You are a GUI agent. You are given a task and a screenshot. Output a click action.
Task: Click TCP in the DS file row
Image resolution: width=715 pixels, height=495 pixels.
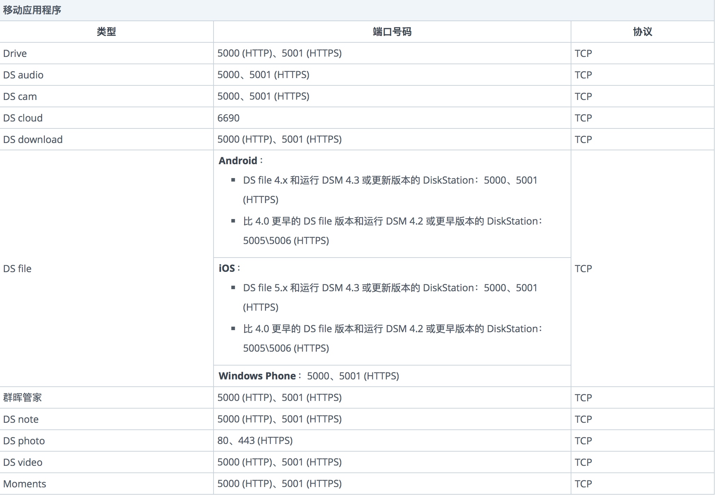(x=583, y=268)
